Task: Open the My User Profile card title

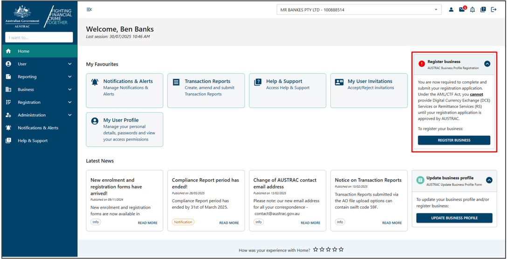Action: [121, 120]
